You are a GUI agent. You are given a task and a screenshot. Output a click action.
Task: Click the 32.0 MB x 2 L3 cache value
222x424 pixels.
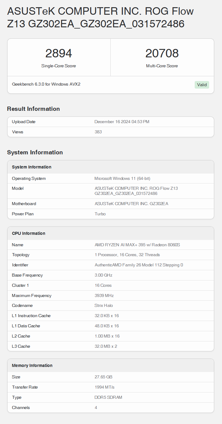[x=106, y=346]
